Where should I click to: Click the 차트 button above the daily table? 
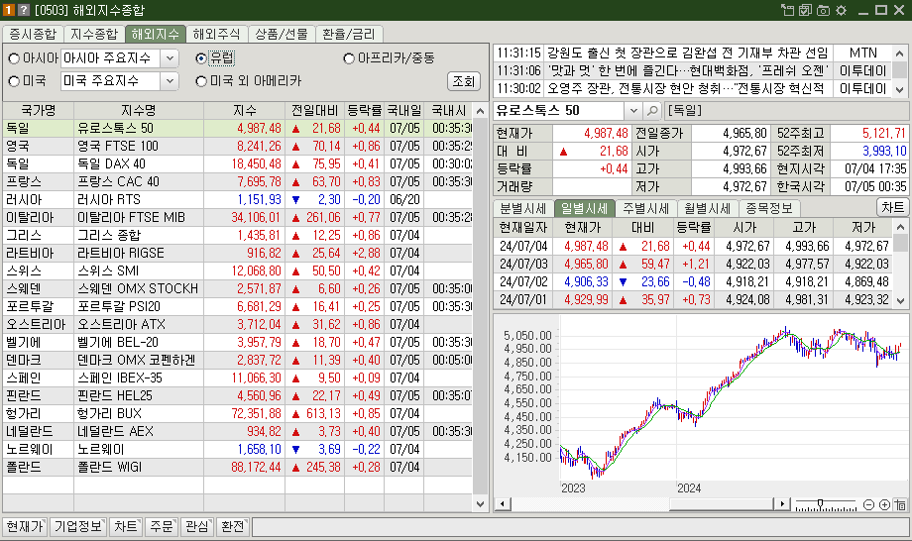click(x=892, y=207)
